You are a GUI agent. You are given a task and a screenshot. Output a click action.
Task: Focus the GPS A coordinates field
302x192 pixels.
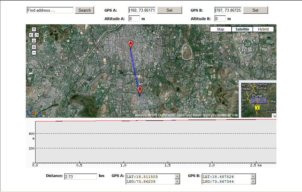pos(142,10)
